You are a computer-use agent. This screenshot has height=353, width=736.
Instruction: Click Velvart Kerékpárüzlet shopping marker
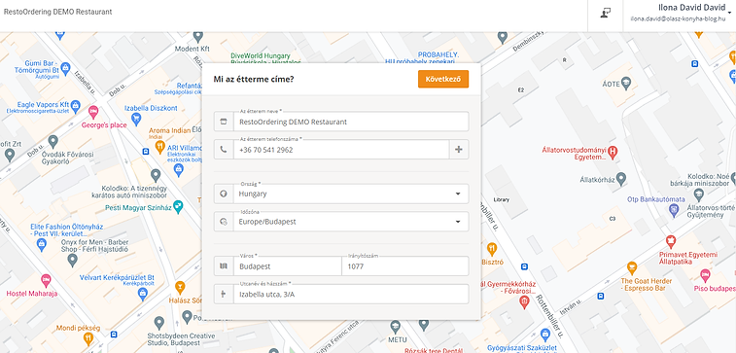coord(143,295)
